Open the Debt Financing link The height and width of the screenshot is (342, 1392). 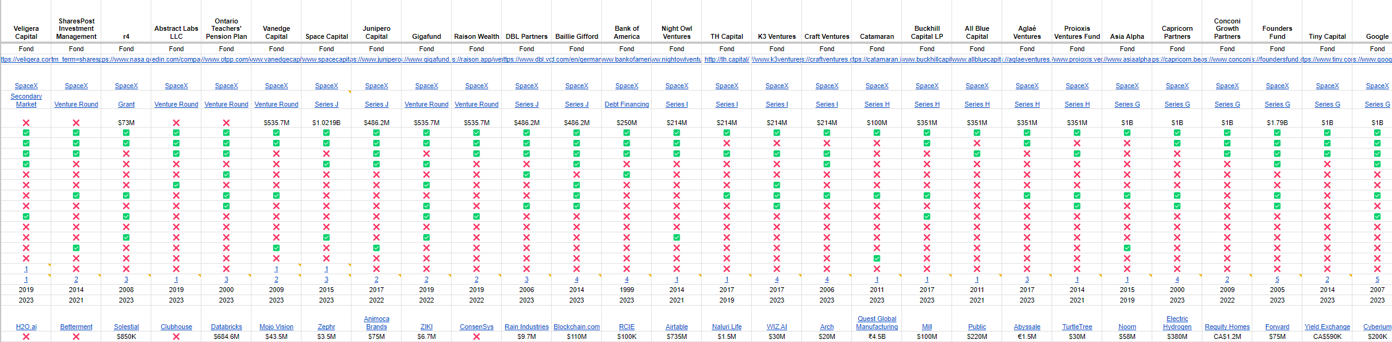626,104
